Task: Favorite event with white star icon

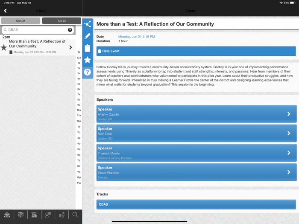Action: tap(88, 60)
